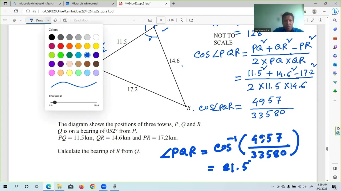This screenshot has height=191, width=341.
Task: Open sidebar Shopping tag icon
Action: click(335, 29)
